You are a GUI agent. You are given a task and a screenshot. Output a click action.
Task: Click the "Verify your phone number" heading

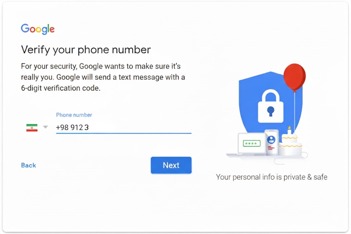tap(86, 50)
